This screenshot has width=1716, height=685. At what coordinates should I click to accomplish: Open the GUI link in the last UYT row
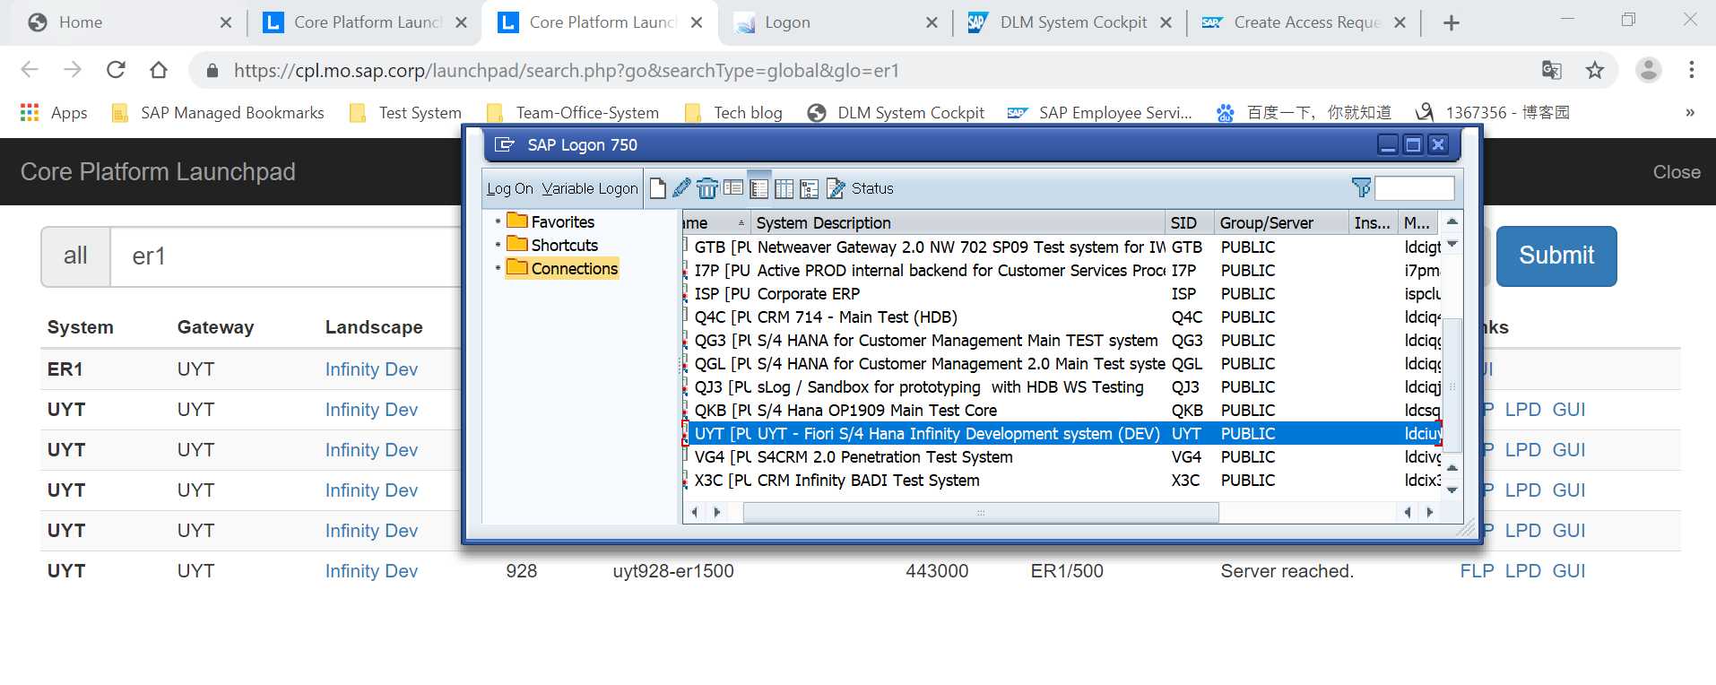[1569, 571]
